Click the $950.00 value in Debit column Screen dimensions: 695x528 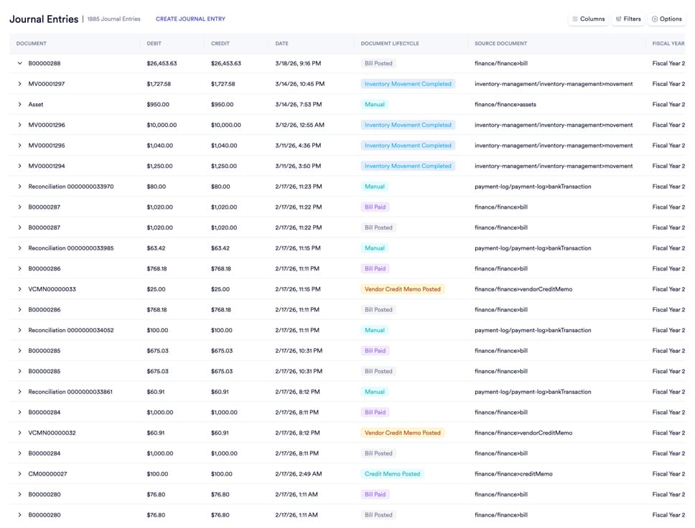click(158, 105)
